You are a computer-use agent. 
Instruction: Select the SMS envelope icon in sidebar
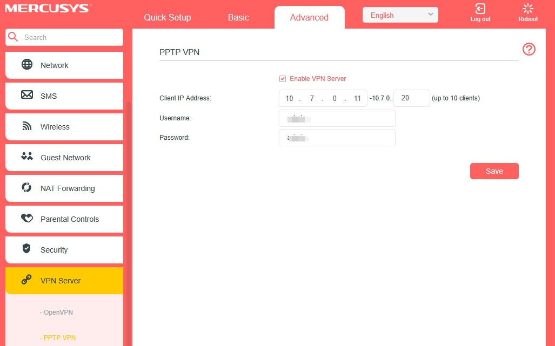point(27,96)
